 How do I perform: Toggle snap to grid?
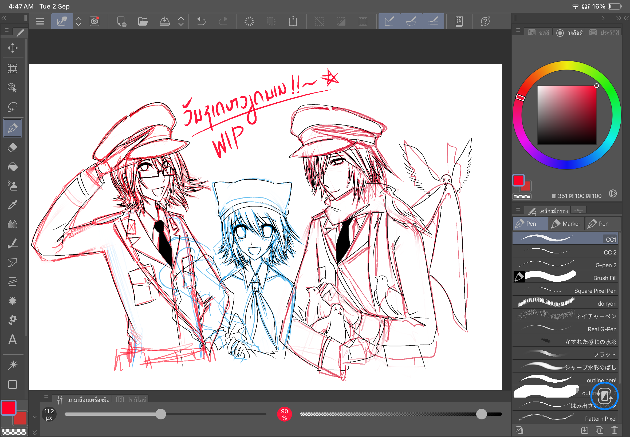click(x=433, y=21)
